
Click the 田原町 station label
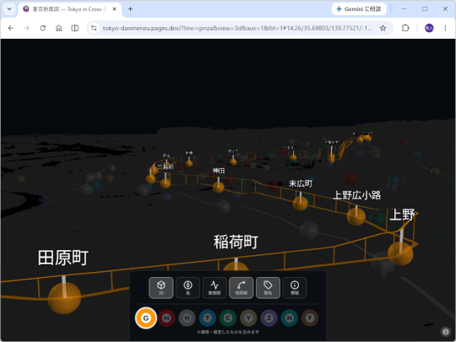[63, 258]
